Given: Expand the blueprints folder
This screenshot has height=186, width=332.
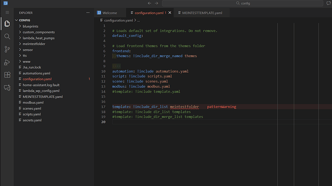Looking at the screenshot, I should point(20,26).
